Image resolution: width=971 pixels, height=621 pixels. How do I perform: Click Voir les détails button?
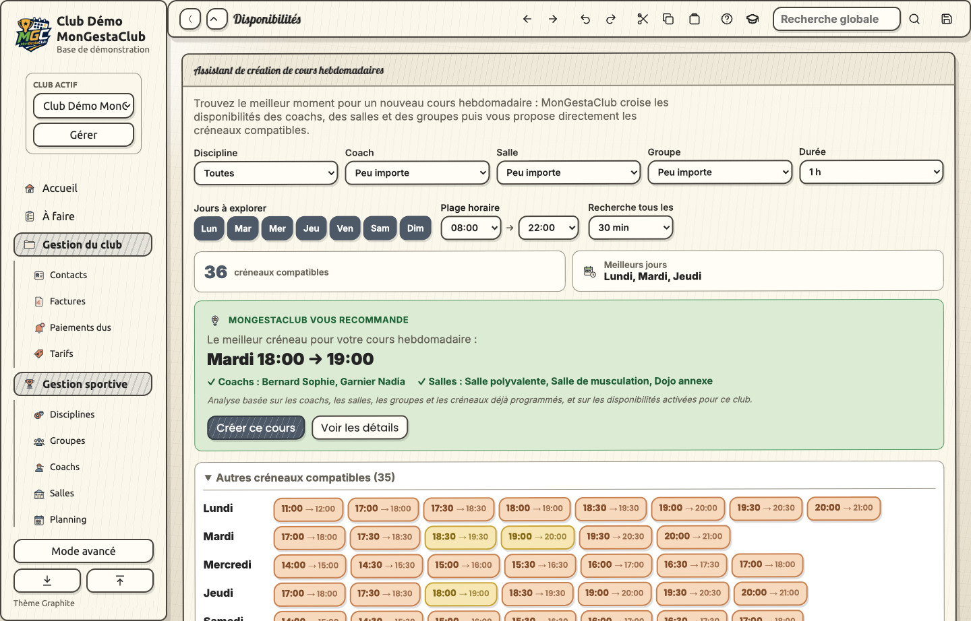click(x=360, y=428)
